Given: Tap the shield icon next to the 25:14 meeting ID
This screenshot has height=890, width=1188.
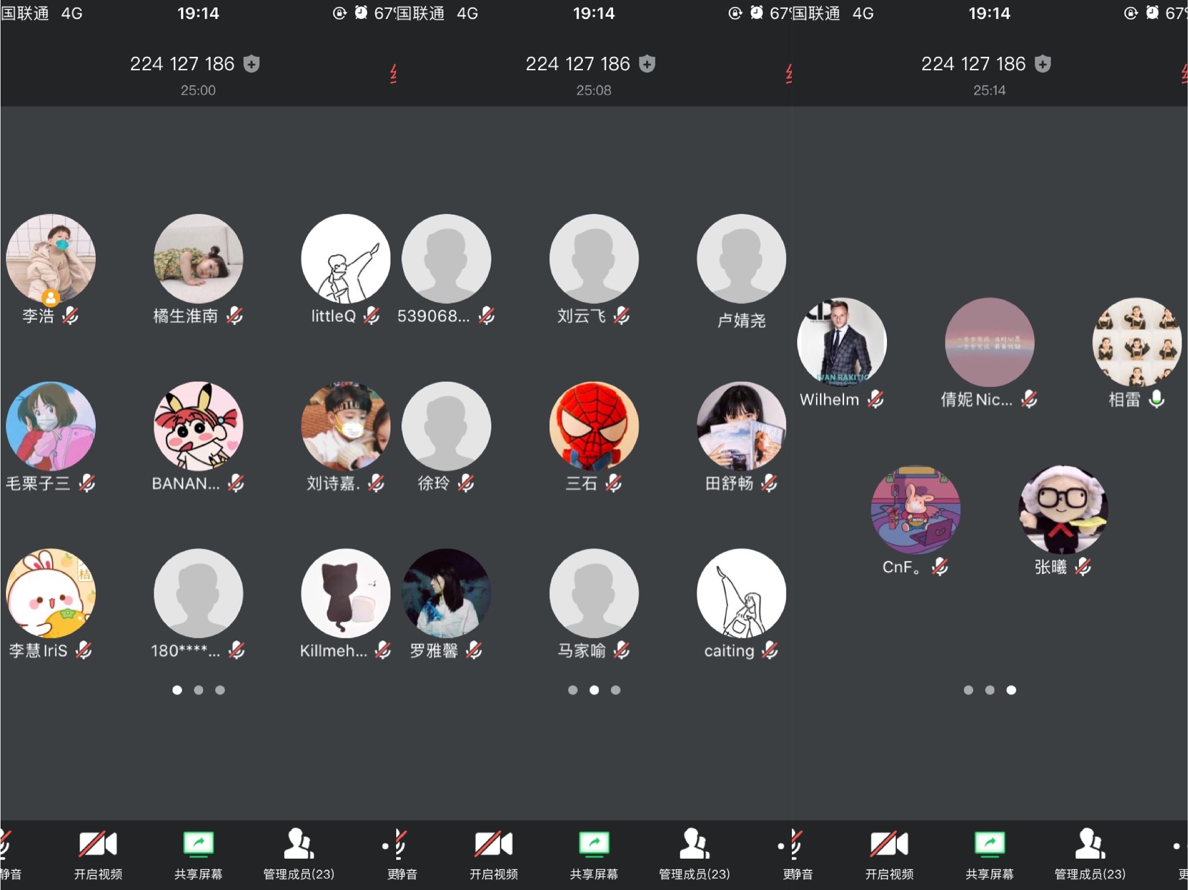Looking at the screenshot, I should tap(1042, 64).
